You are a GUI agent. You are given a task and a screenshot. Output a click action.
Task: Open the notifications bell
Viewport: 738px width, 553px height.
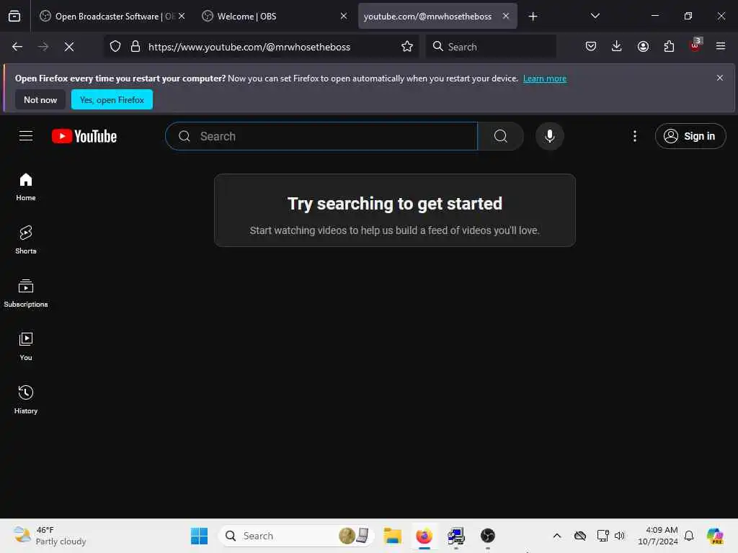point(689,536)
